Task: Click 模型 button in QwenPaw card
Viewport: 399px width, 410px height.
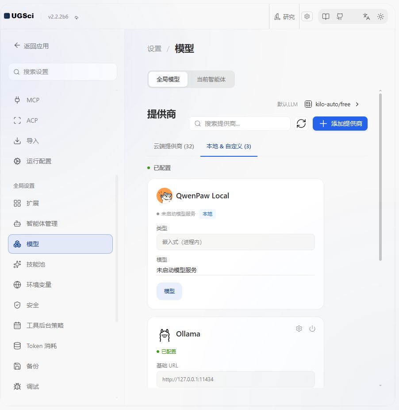Action: point(169,291)
